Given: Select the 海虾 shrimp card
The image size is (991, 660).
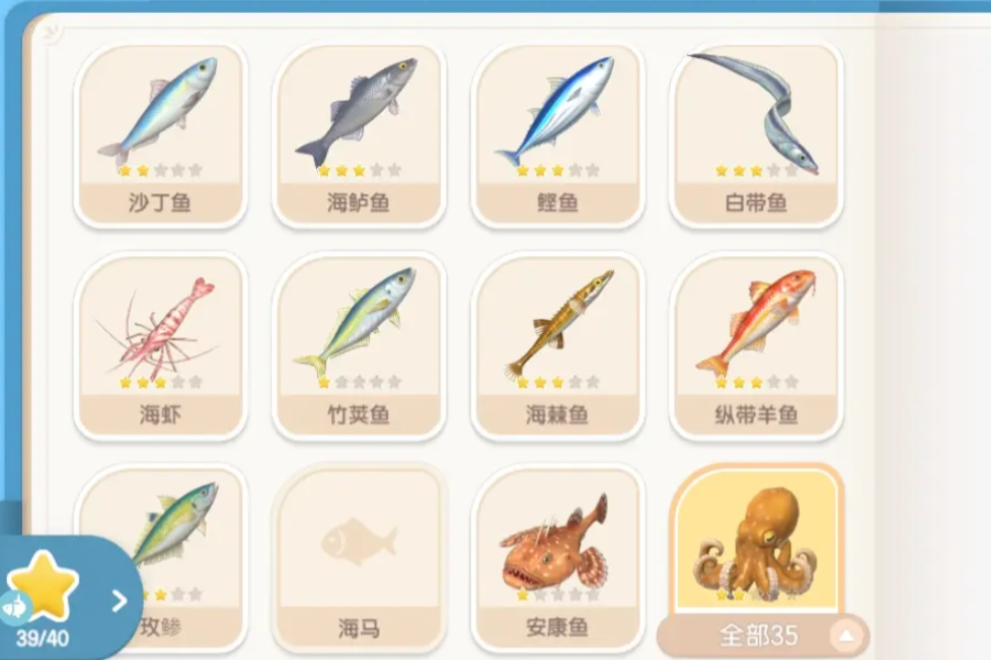Looking at the screenshot, I should (x=160, y=346).
